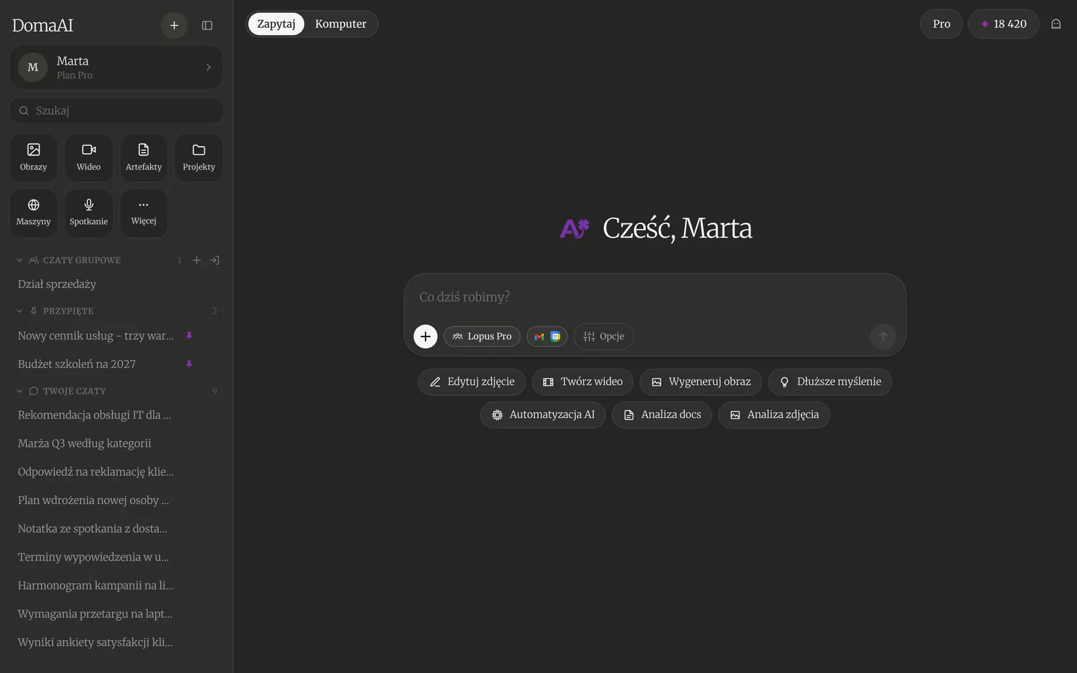The image size is (1077, 673).
Task: Start a new chat with plus icon
Action: pos(174,26)
